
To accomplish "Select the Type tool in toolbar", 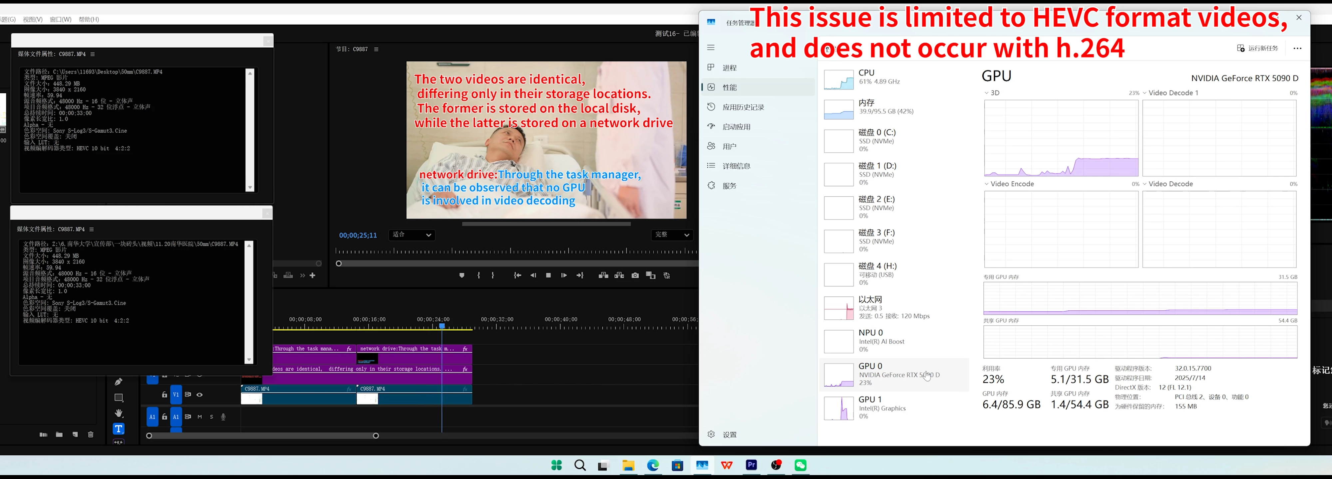I will [x=119, y=429].
